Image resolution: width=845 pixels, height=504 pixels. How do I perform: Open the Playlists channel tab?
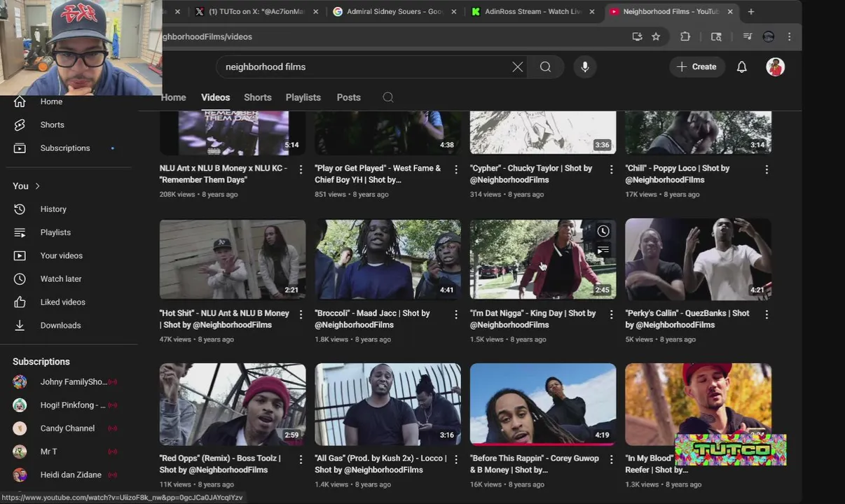pos(303,97)
